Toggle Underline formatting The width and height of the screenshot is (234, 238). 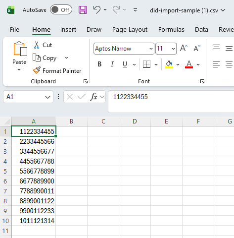[x=125, y=64]
